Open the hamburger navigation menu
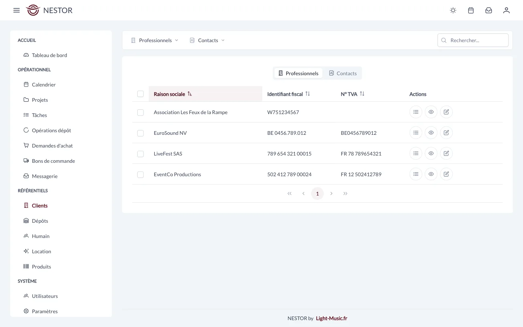Screen dimensions: 523x327 click(x=16, y=10)
